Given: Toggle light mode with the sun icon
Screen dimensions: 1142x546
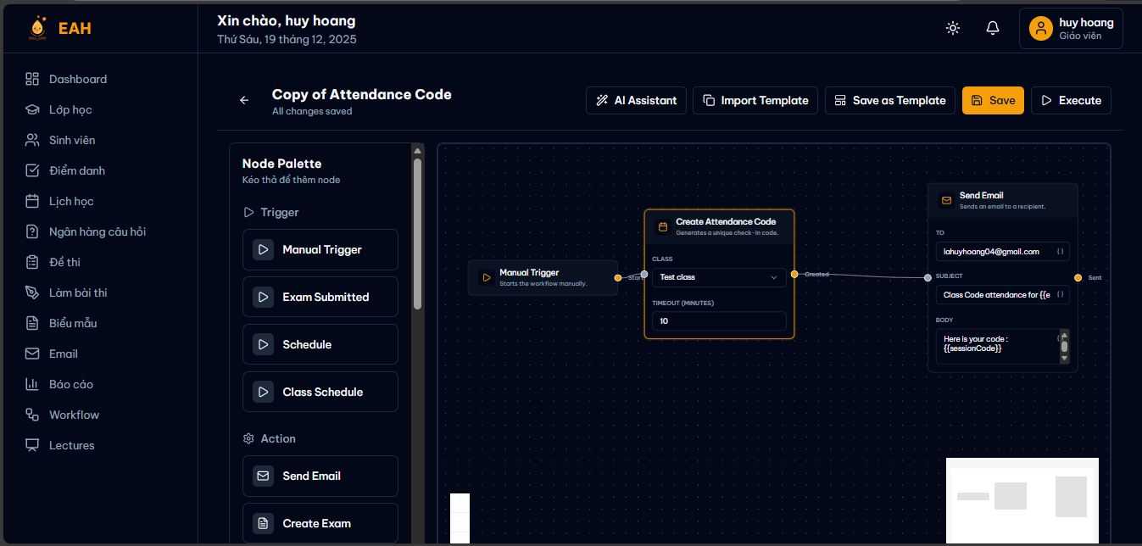Looking at the screenshot, I should pos(952,27).
